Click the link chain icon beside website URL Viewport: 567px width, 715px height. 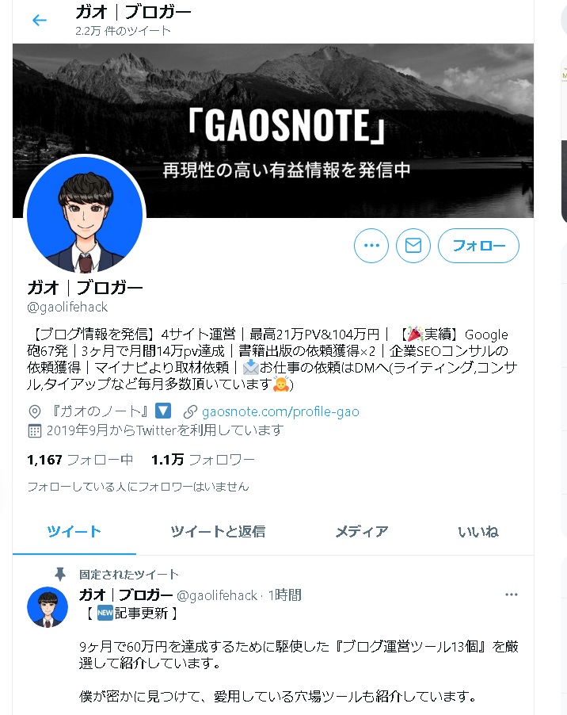(x=189, y=411)
